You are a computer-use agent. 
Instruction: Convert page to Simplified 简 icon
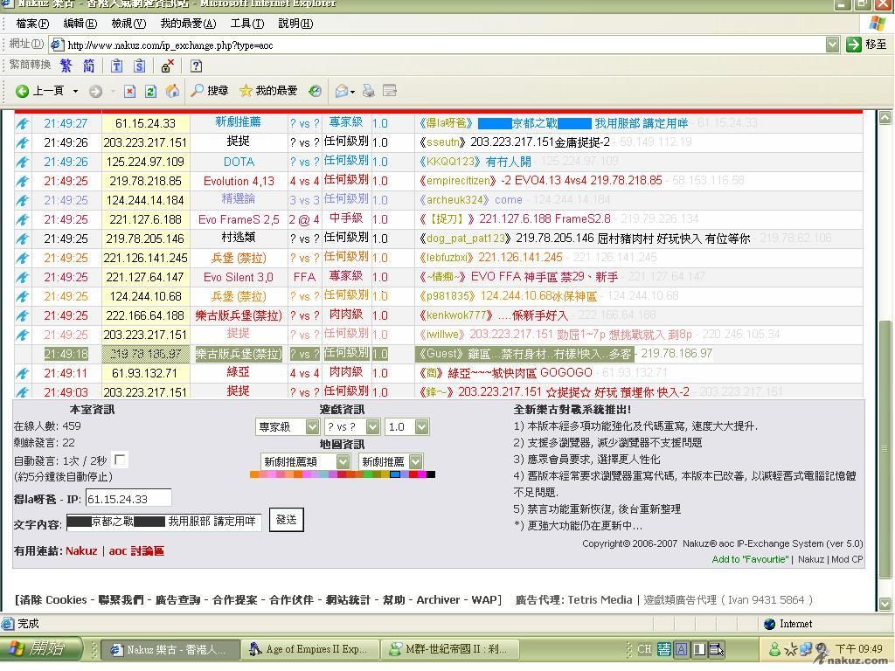(x=88, y=66)
